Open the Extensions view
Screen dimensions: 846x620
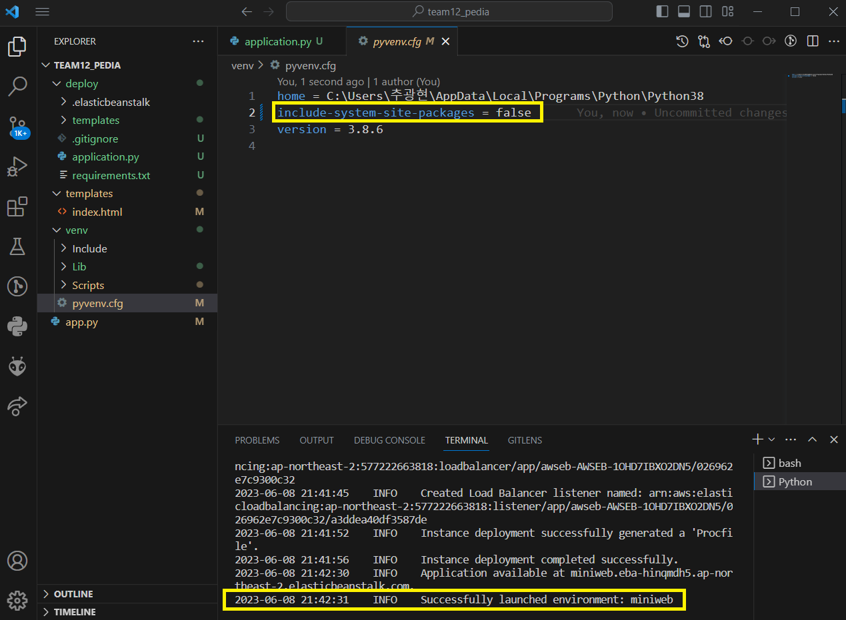(x=17, y=206)
